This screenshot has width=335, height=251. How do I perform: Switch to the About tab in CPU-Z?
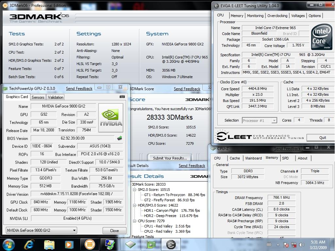302,158
